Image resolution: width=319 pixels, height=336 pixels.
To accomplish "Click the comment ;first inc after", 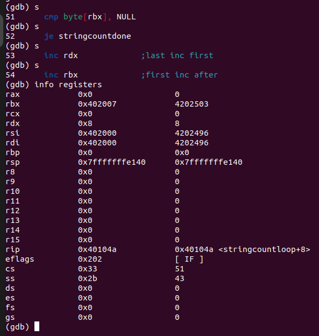I will (180, 75).
